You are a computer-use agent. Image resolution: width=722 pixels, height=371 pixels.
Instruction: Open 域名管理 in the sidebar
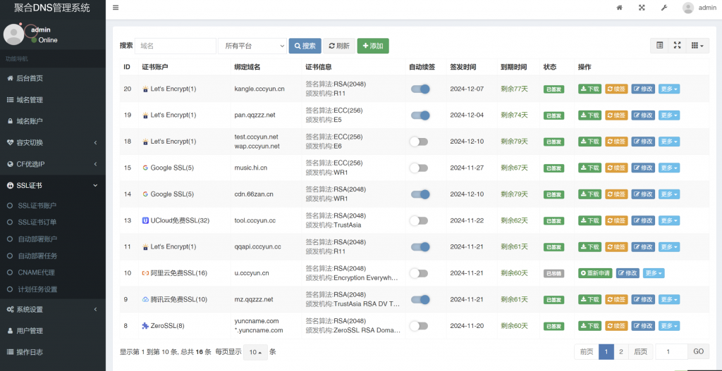click(53, 100)
